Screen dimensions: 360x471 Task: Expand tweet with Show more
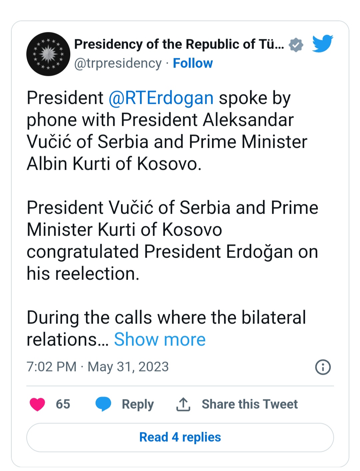click(x=160, y=339)
